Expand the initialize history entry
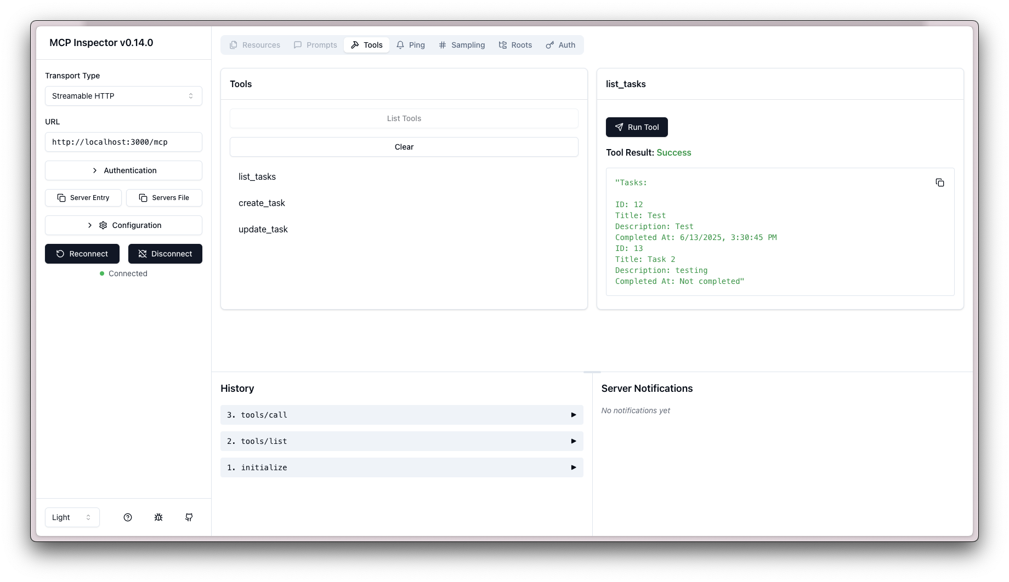The height and width of the screenshot is (582, 1009). (401, 467)
